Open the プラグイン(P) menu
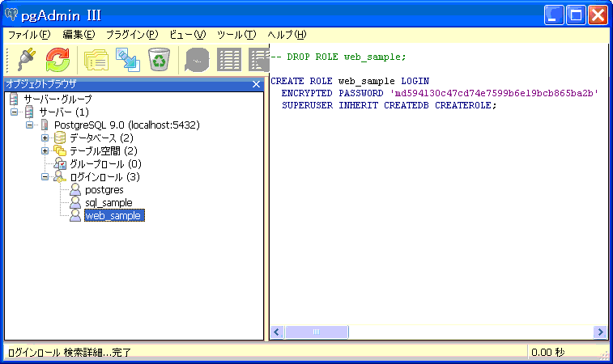 [132, 35]
